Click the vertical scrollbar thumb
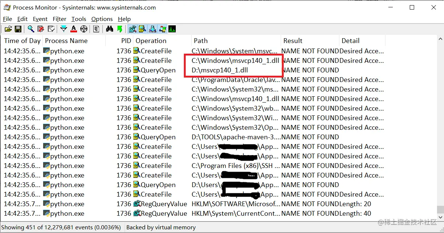The height and width of the screenshot is (233, 444). tap(440, 209)
